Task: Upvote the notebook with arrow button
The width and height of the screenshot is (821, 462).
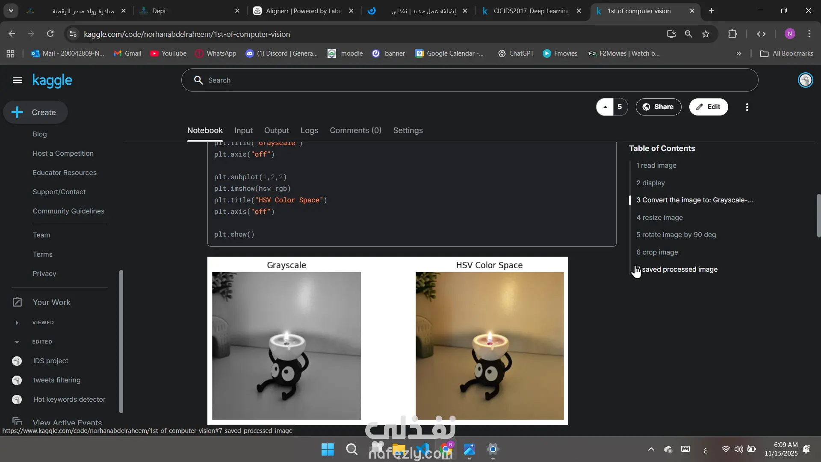Action: pyautogui.click(x=605, y=107)
